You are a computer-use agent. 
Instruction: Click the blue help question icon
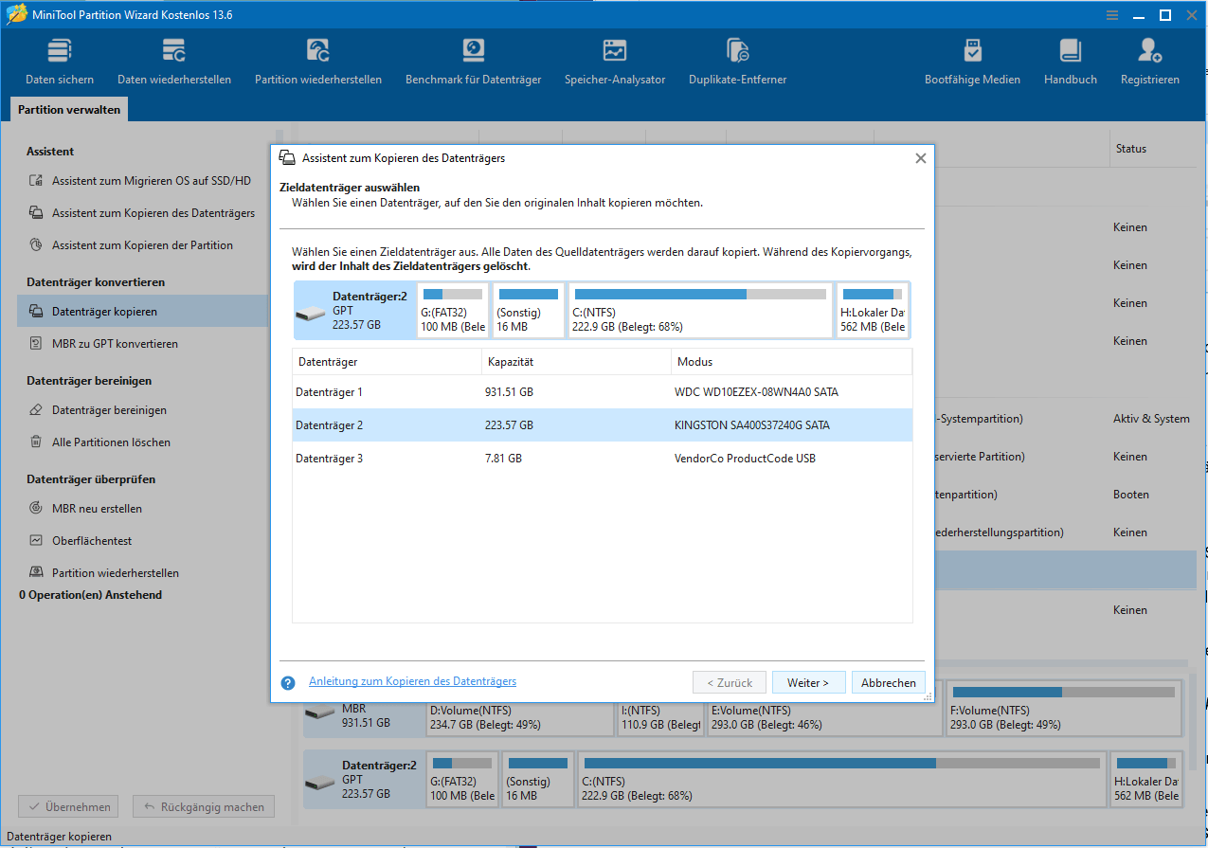pos(288,682)
